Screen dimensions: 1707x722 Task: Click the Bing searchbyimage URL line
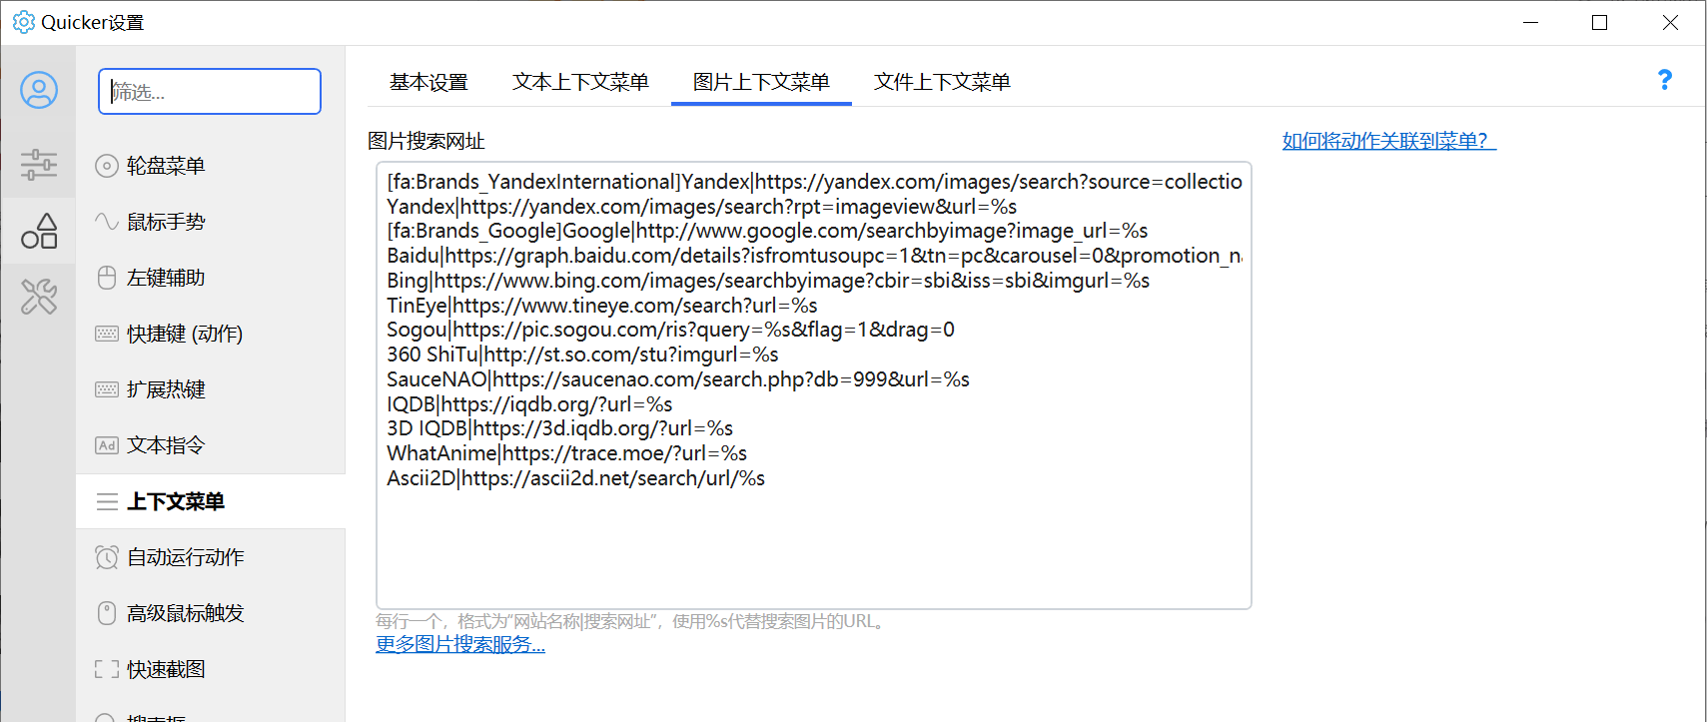[x=768, y=281]
